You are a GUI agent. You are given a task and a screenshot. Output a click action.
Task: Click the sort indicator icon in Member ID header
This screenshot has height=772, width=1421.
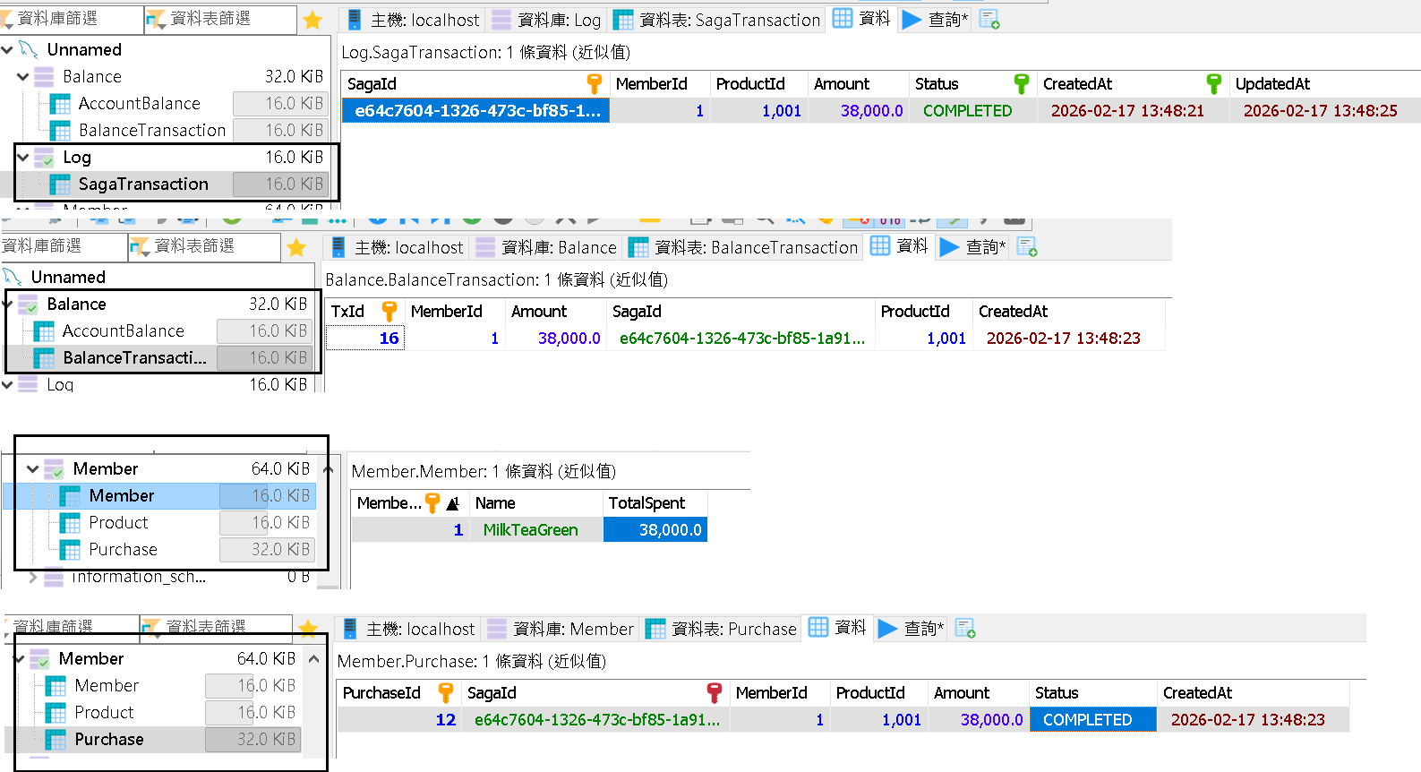tap(453, 503)
